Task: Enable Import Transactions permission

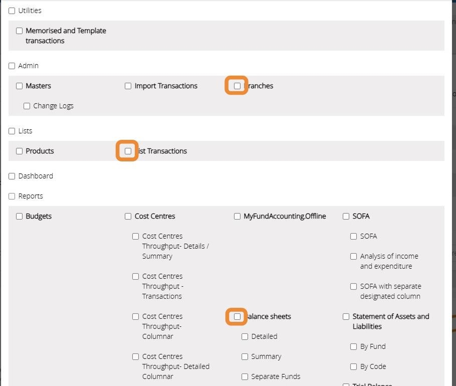Action: (x=128, y=86)
